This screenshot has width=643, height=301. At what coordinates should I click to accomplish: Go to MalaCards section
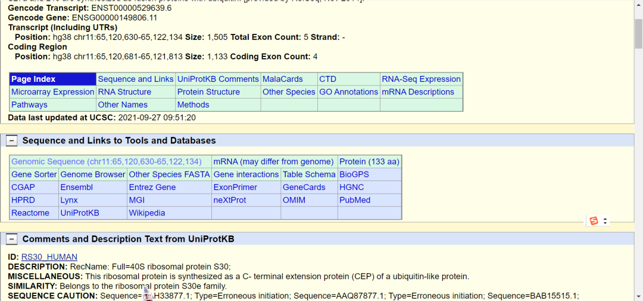click(x=283, y=79)
